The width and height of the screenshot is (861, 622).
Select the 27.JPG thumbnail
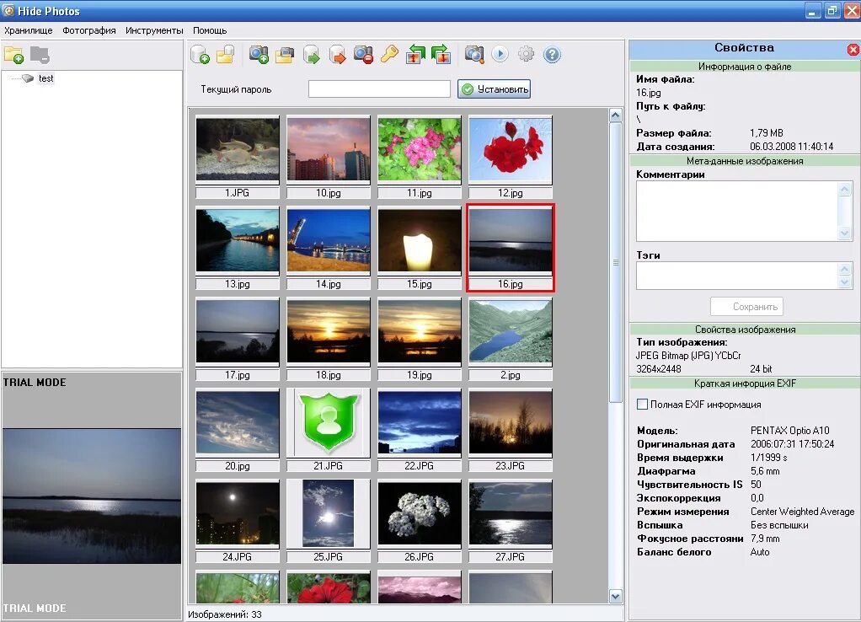coord(511,513)
